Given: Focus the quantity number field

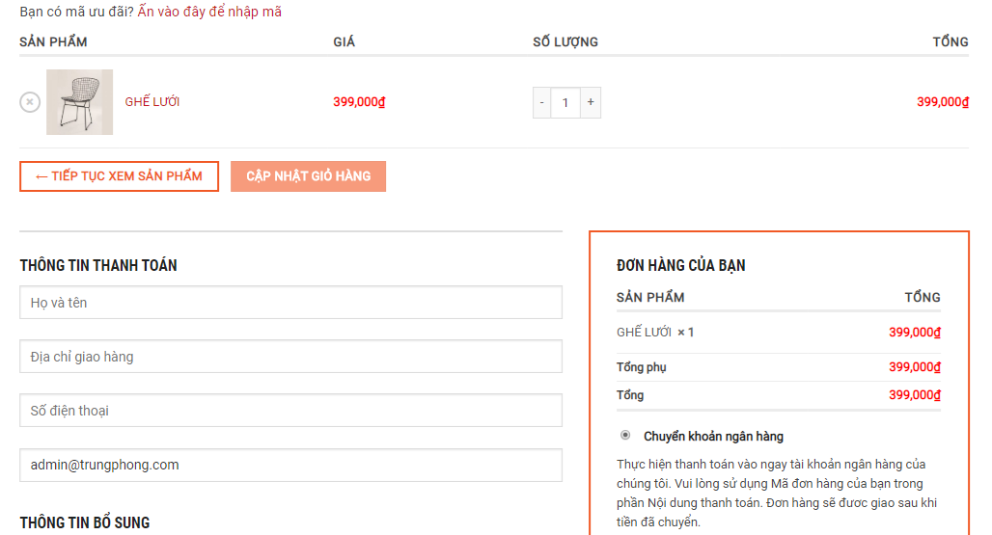Looking at the screenshot, I should 565,102.
